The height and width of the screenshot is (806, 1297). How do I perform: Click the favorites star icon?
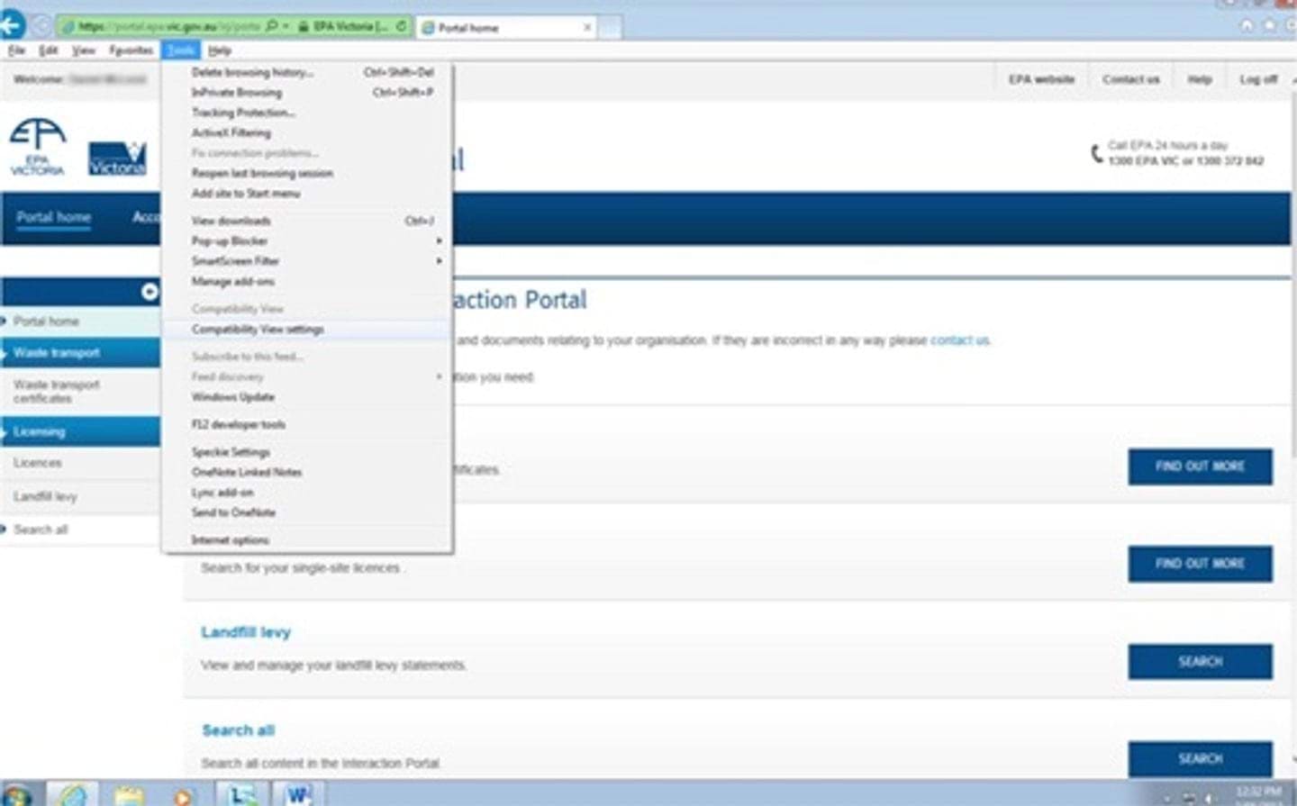1269,24
